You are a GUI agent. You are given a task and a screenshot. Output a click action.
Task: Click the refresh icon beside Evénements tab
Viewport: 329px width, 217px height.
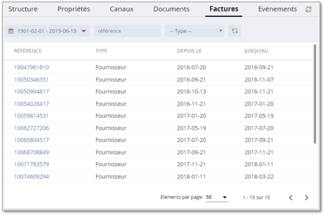[308, 10]
